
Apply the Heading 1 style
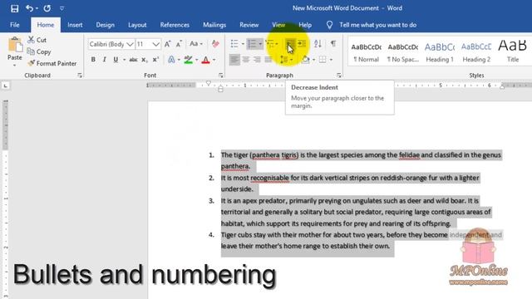click(440, 52)
